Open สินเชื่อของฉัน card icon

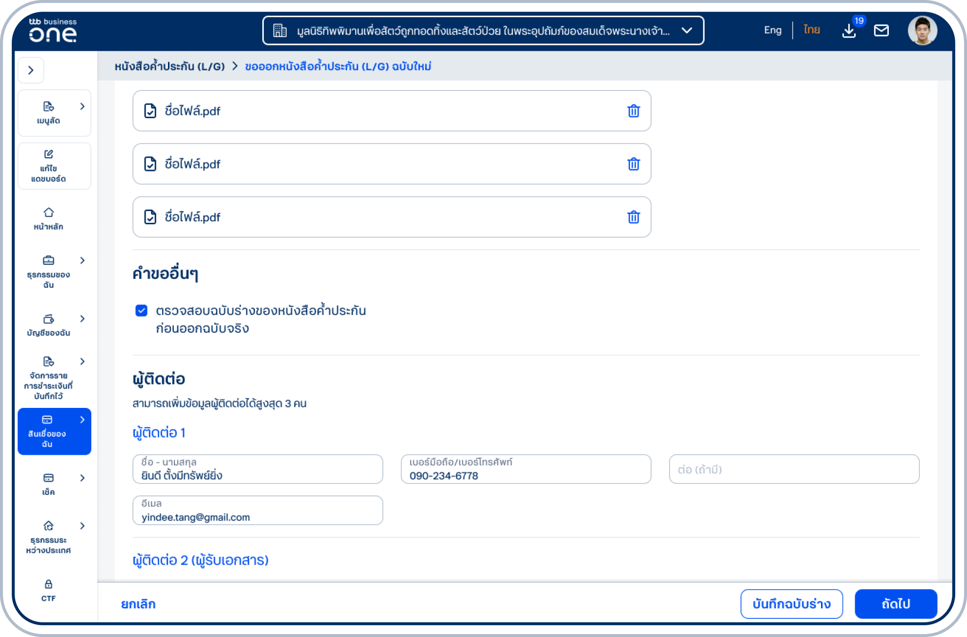[x=47, y=420]
